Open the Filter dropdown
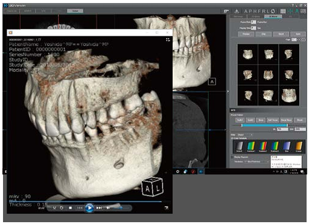Screen dimensions: 309x224 tap(245, 135)
